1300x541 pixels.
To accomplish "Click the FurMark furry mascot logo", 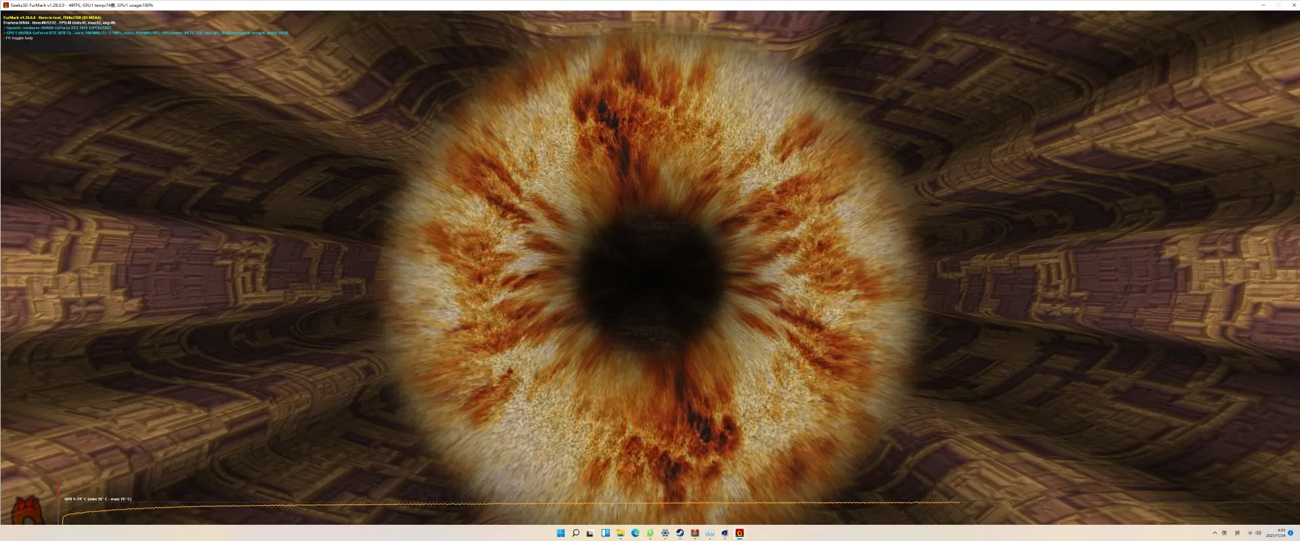I will [28, 511].
